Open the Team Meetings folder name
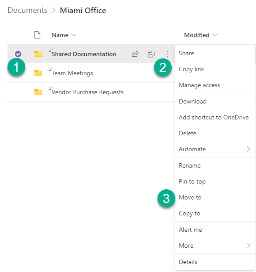 click(x=72, y=73)
